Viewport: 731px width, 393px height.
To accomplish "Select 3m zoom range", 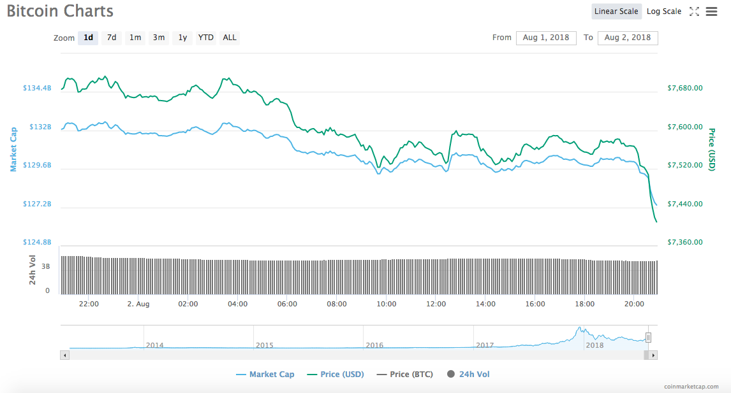I will [158, 38].
